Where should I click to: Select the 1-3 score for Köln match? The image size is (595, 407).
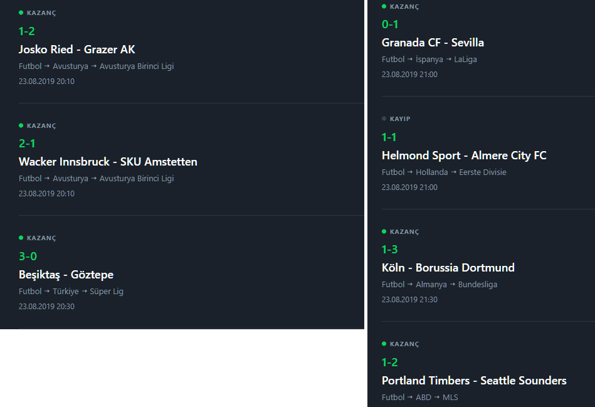[x=390, y=250]
